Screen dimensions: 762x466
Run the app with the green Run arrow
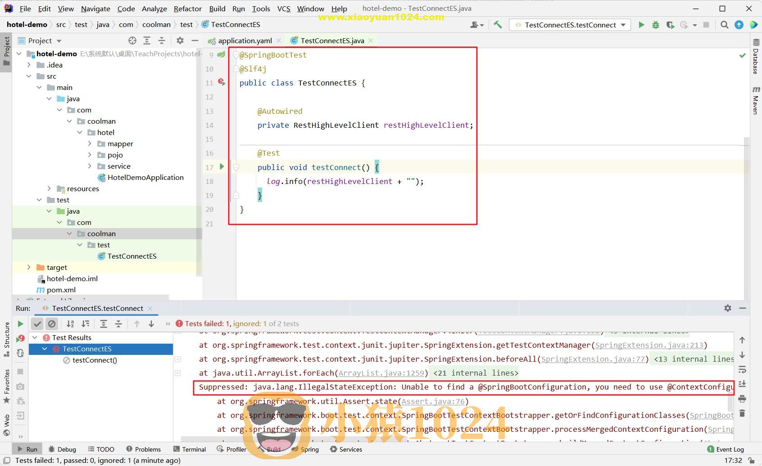point(641,25)
